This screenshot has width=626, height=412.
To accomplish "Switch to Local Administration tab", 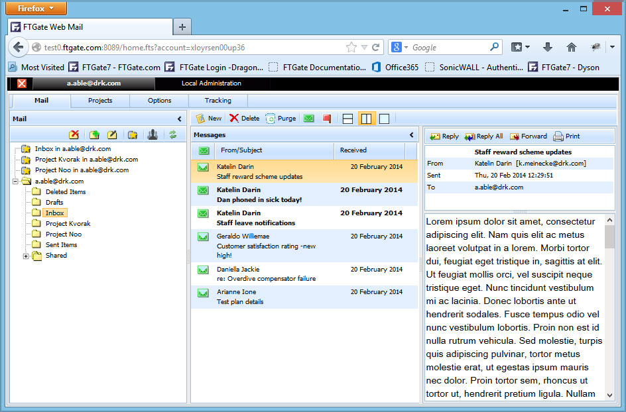I will [212, 83].
